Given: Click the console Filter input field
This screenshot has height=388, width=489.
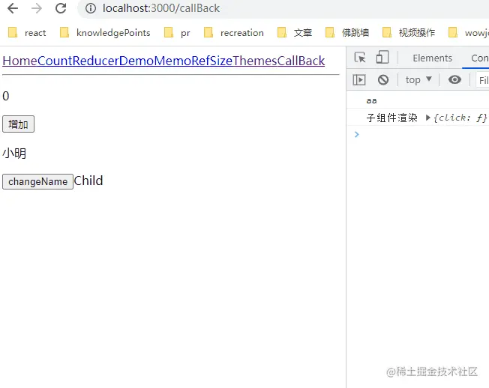Looking at the screenshot, I should click(x=482, y=80).
